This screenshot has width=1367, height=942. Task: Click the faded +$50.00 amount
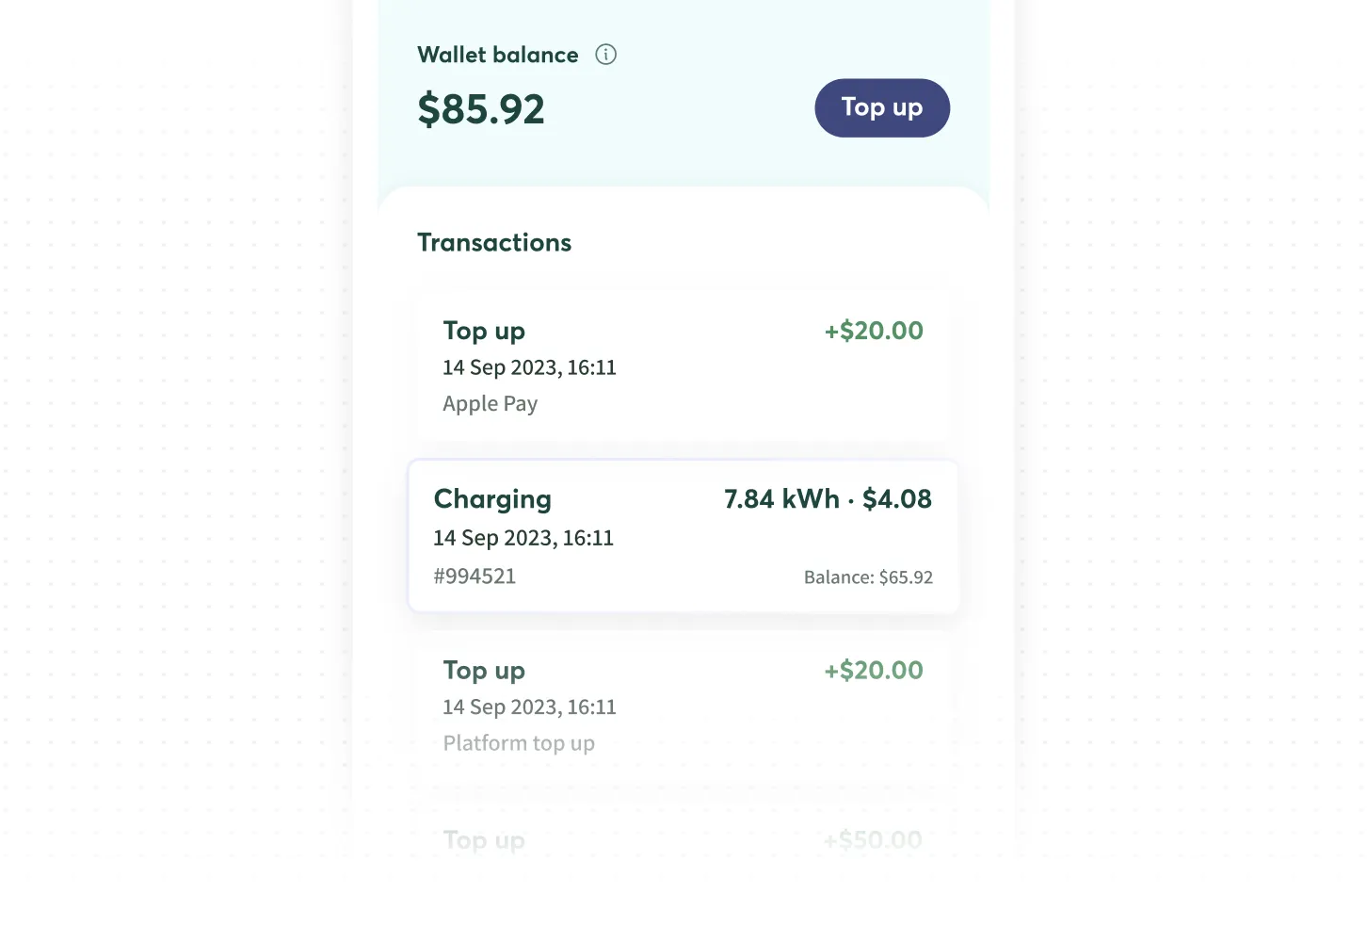873,840
